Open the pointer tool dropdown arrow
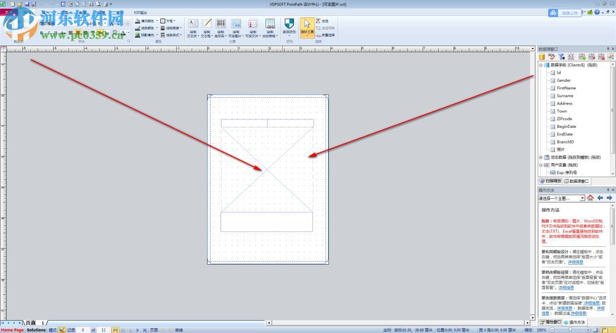The width and height of the screenshot is (616, 333). (307, 36)
